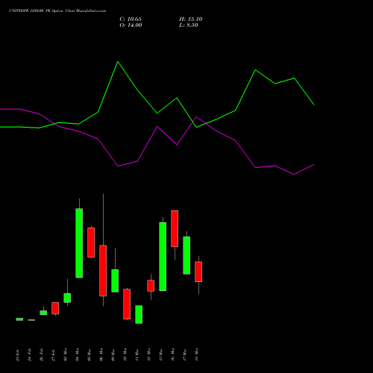Select the small green candle for 02 Mar

(67, 298)
